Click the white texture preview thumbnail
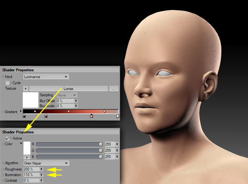The height and width of the screenshot is (184, 248). (31, 100)
